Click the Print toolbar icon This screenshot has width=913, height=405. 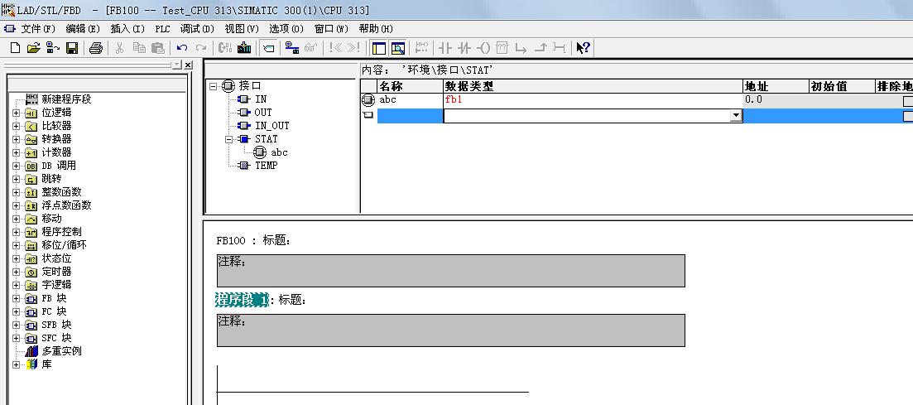click(x=95, y=48)
